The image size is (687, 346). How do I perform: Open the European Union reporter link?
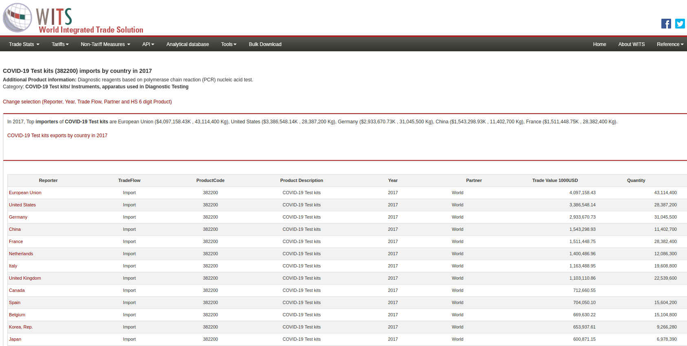pos(25,193)
